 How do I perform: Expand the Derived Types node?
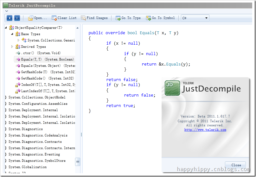pyautogui.click(x=12, y=47)
